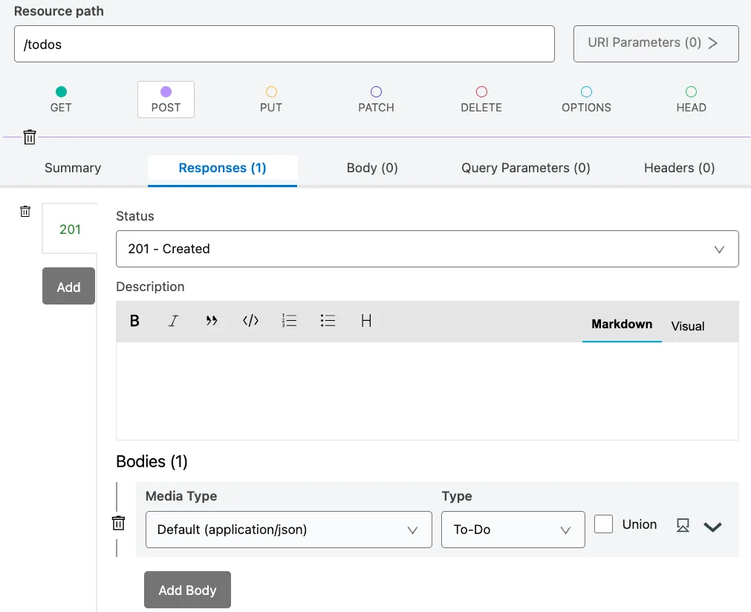751x612 pixels.
Task: Insert a blockquote in description
Action: (212, 320)
